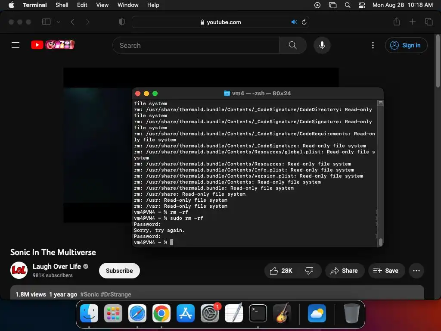
Task: Open more actions ellipsis under video
Action: point(416,271)
